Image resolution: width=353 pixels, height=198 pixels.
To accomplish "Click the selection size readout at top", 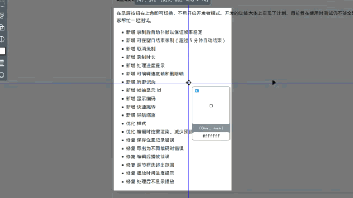I will tap(173, 1).
